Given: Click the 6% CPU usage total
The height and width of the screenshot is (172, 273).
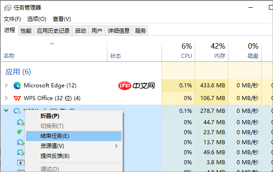Looking at the screenshot, I should (187, 46).
